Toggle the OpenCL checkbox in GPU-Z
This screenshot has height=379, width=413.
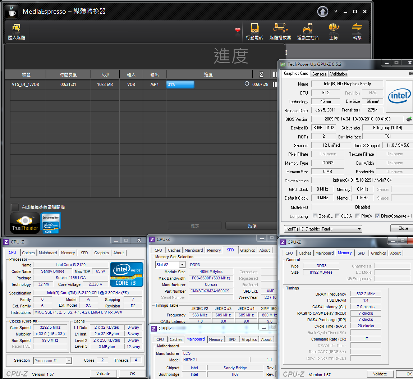tap(315, 216)
